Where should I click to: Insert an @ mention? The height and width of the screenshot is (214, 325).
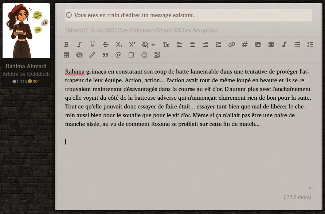click(118, 55)
